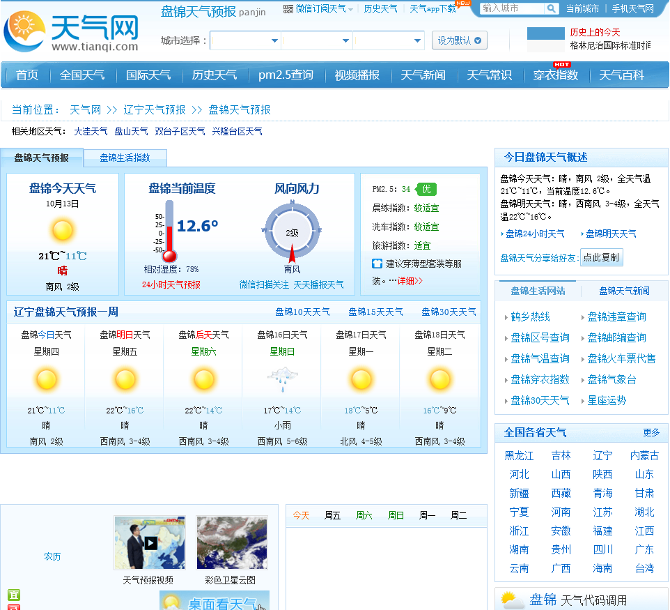The image size is (670, 610).
Task: Open the 盘锦15天天气 link
Action: coord(375,312)
